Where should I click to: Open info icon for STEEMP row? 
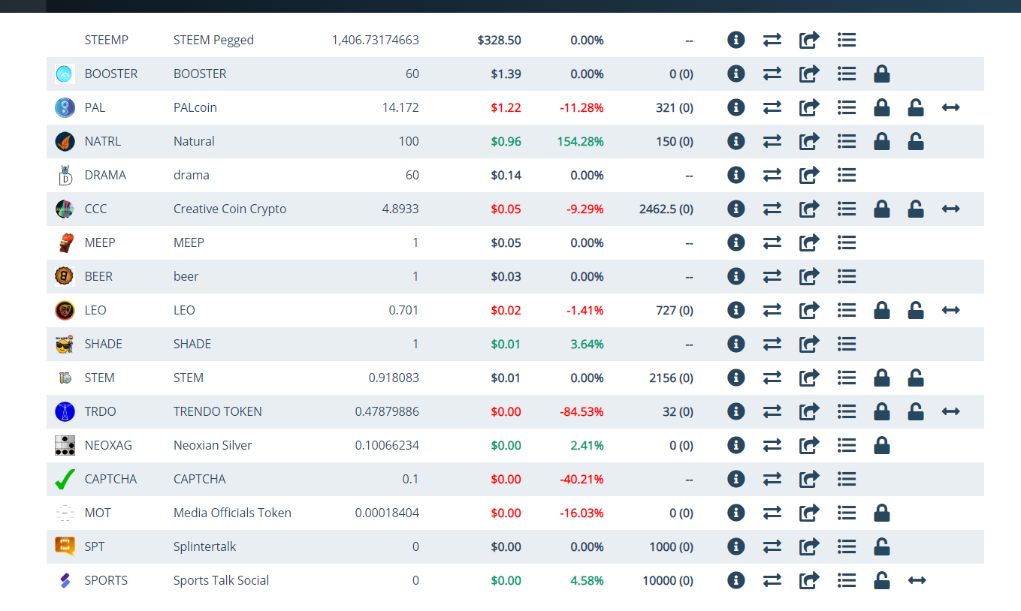pyautogui.click(x=736, y=40)
